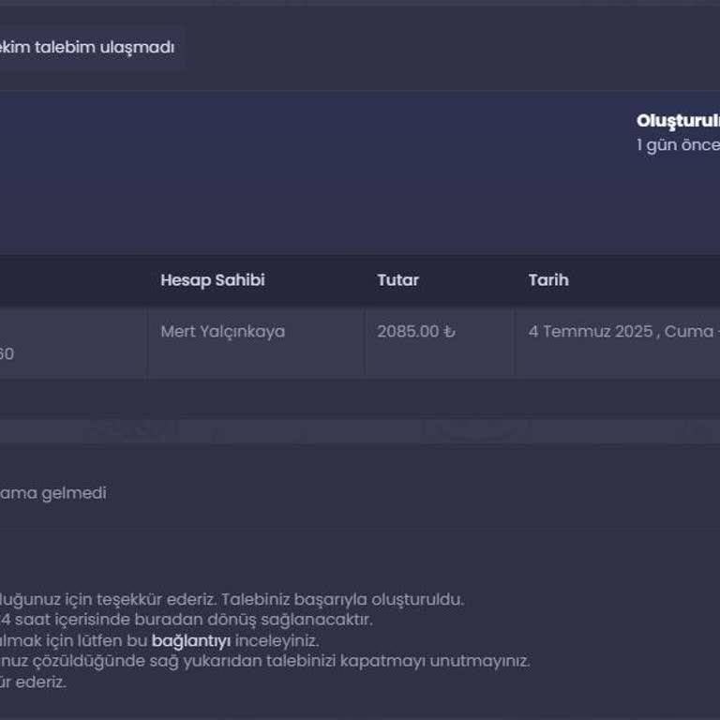Click the word 'inceleyiniz' after the link
Screen dimensions: 720x720
[277, 641]
